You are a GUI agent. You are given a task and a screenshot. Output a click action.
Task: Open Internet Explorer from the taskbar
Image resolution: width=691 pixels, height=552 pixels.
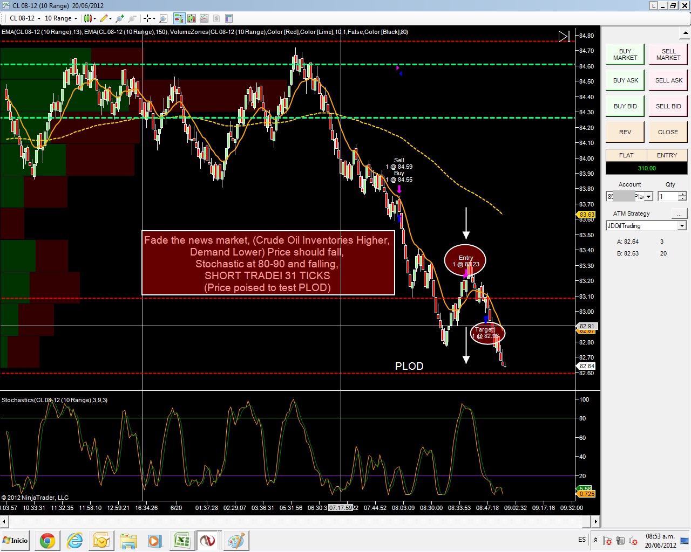tap(74, 541)
